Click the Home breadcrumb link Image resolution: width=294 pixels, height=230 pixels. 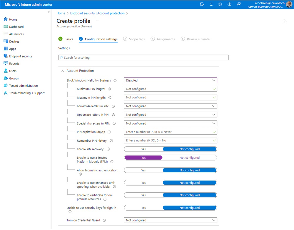click(61, 13)
